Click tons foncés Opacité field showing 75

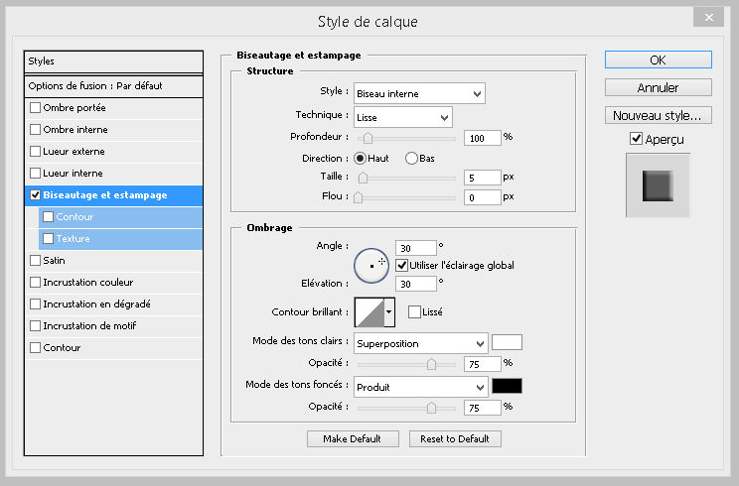pos(482,408)
